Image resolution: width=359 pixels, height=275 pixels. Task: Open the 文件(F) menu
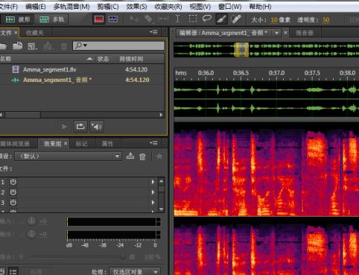pos(8,7)
